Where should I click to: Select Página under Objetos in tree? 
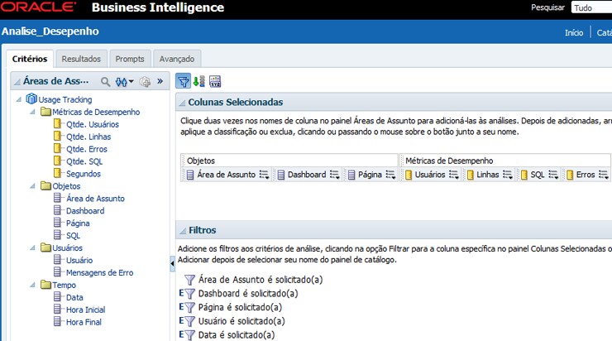[x=78, y=223]
